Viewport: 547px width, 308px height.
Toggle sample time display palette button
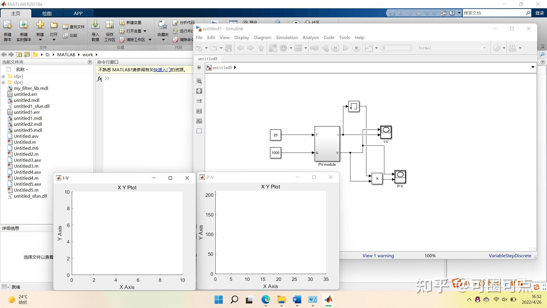click(199, 101)
